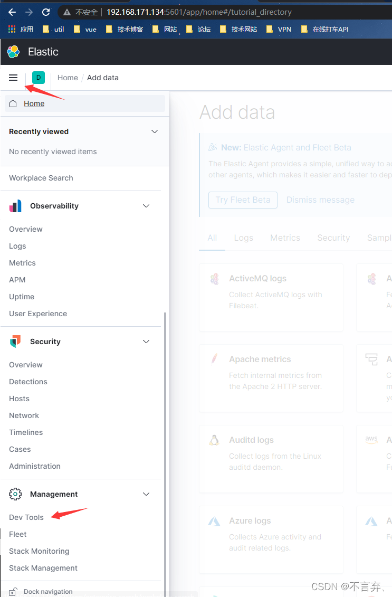This screenshot has width=392, height=597.
Task: Collapse the Security section chevron
Action: pos(146,342)
